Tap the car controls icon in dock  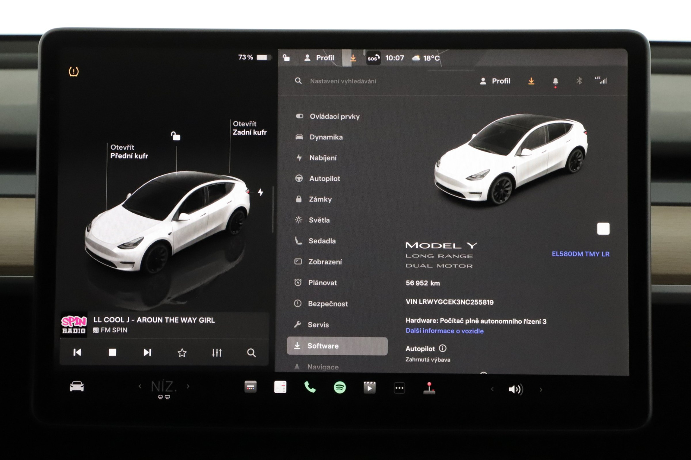77,386
